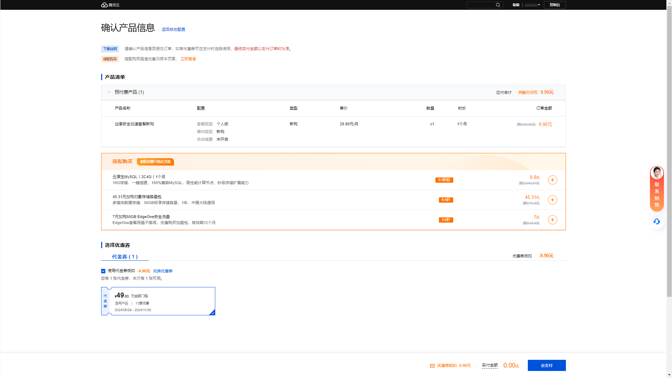Click the voucher expiry 2024/05/29 - 2024/11/30

133,310
